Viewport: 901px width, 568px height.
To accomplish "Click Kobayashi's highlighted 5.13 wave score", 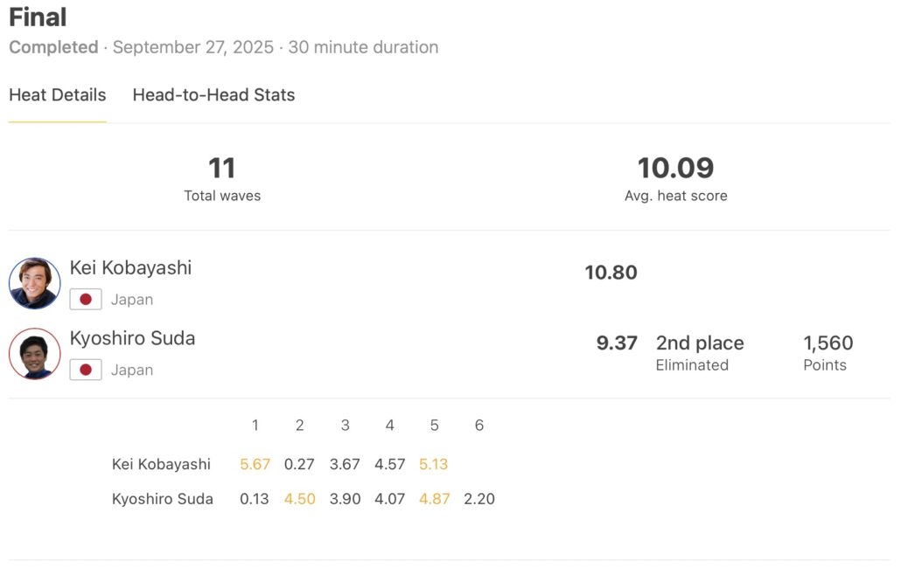I will [435, 464].
